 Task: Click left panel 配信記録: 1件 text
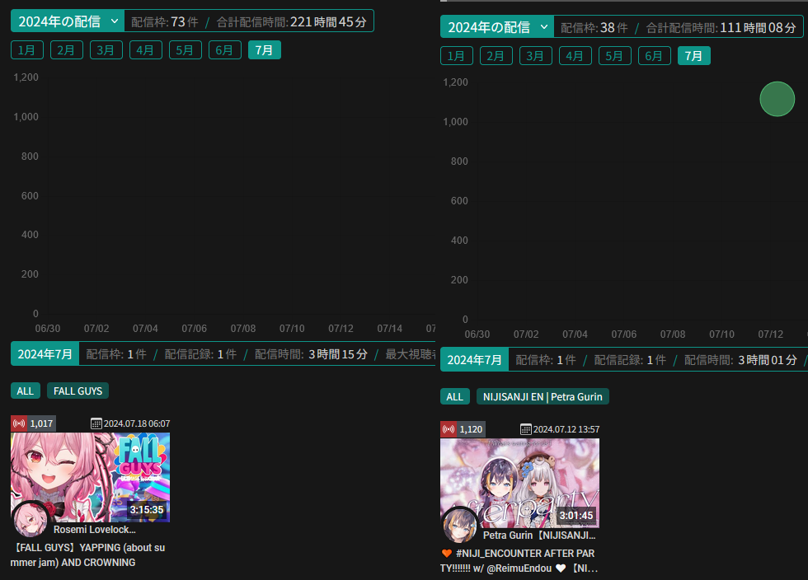point(200,354)
